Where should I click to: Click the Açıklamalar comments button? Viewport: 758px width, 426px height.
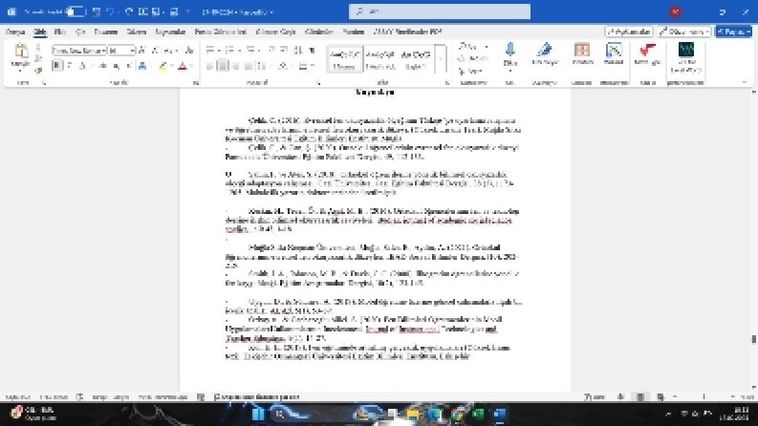629,32
